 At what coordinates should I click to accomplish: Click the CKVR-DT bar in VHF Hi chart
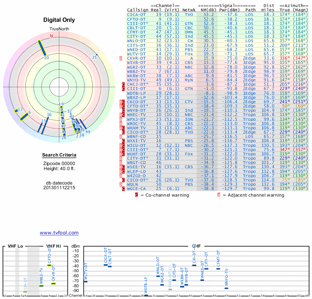(53, 283)
